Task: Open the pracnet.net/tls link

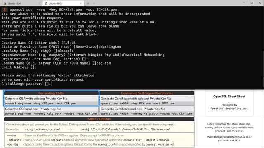Action: click(x=229, y=141)
